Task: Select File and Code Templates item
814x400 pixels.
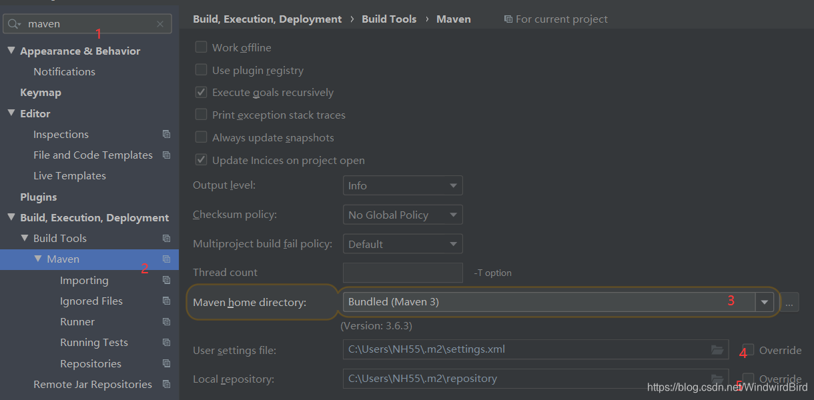Action: [x=93, y=155]
